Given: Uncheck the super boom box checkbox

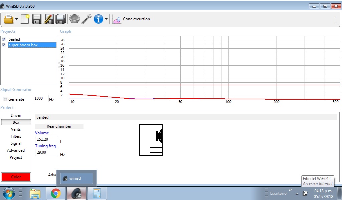Looking at the screenshot, I should pos(4,45).
